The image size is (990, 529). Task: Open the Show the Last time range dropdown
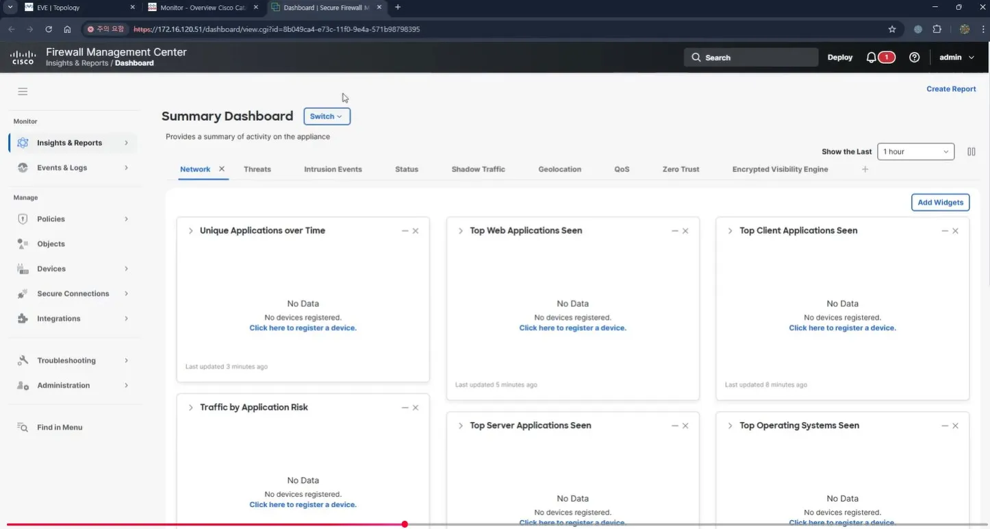point(915,152)
